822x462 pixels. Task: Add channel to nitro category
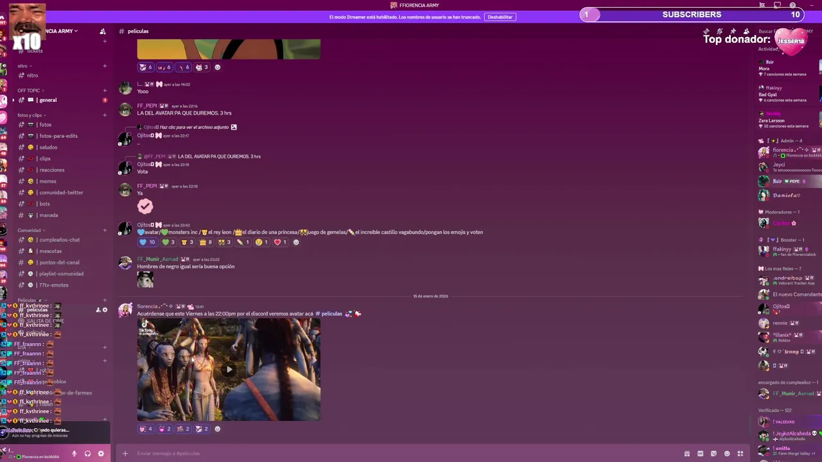(105, 66)
